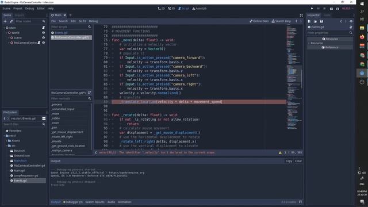Open the Search Results bottom panel
368x207 pixels.
click(95, 202)
